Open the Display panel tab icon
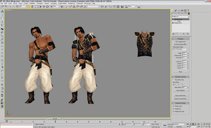 185,11
